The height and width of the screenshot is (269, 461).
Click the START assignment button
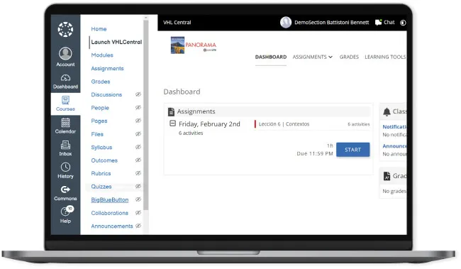352,150
